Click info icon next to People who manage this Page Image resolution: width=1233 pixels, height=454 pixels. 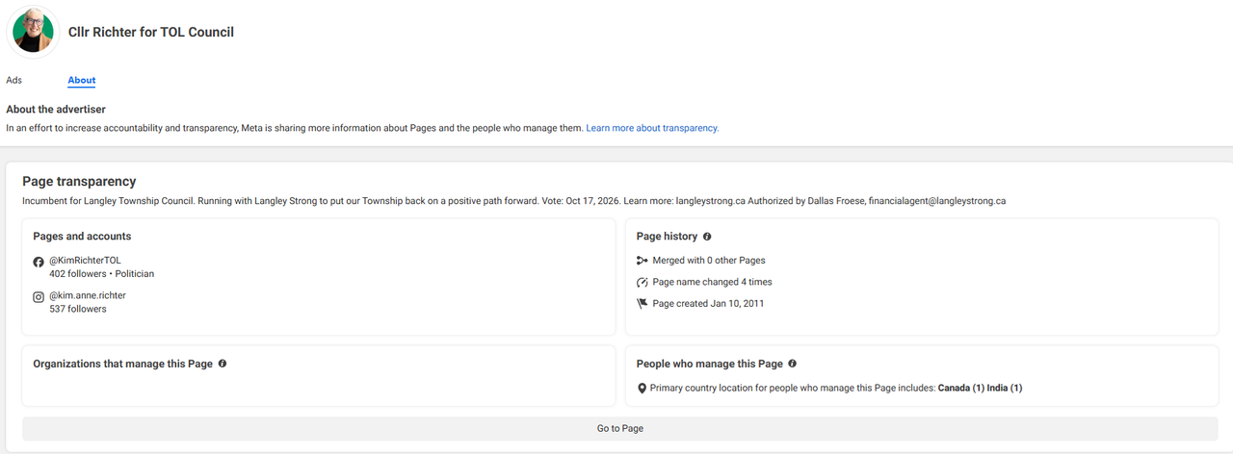(793, 364)
